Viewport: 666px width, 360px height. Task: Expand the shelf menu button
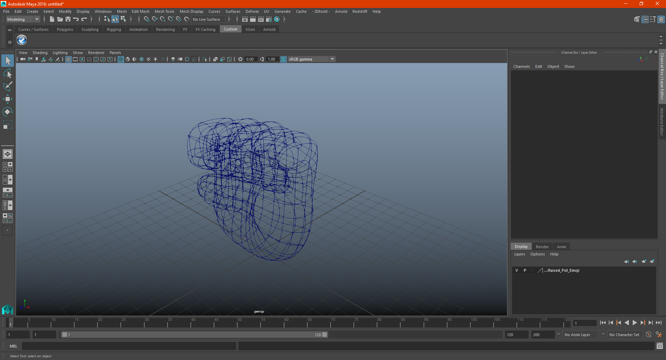[10, 30]
